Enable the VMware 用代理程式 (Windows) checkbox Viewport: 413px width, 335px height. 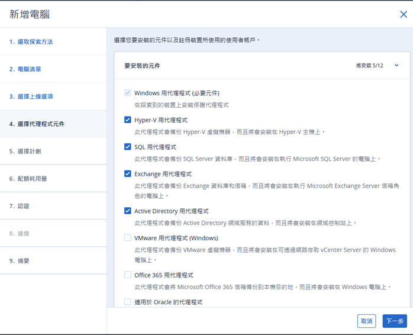click(x=127, y=238)
